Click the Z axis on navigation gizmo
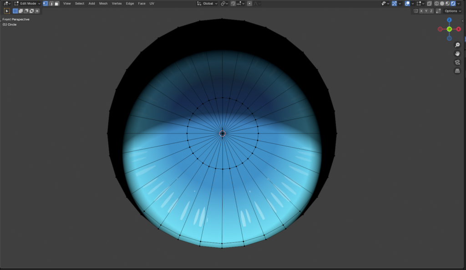Screen dimensions: 466x270 click(449, 20)
